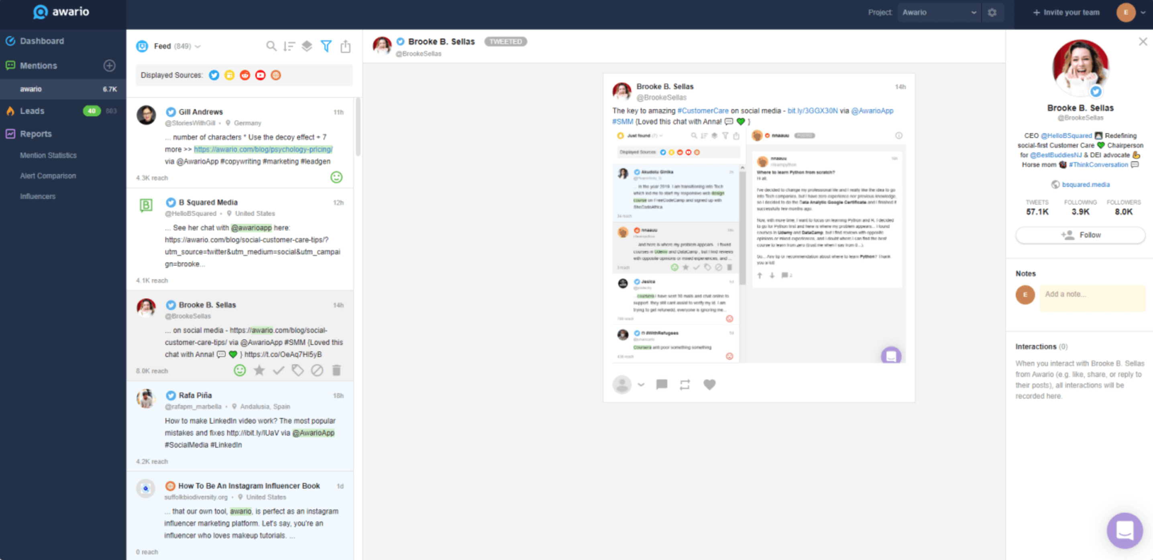Click the @BestBuddiesNJ link in the bio

1056,155
